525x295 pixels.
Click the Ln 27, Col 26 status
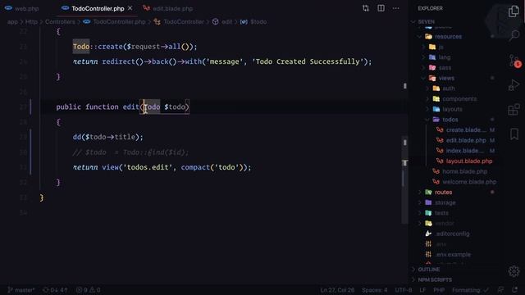[337, 290]
